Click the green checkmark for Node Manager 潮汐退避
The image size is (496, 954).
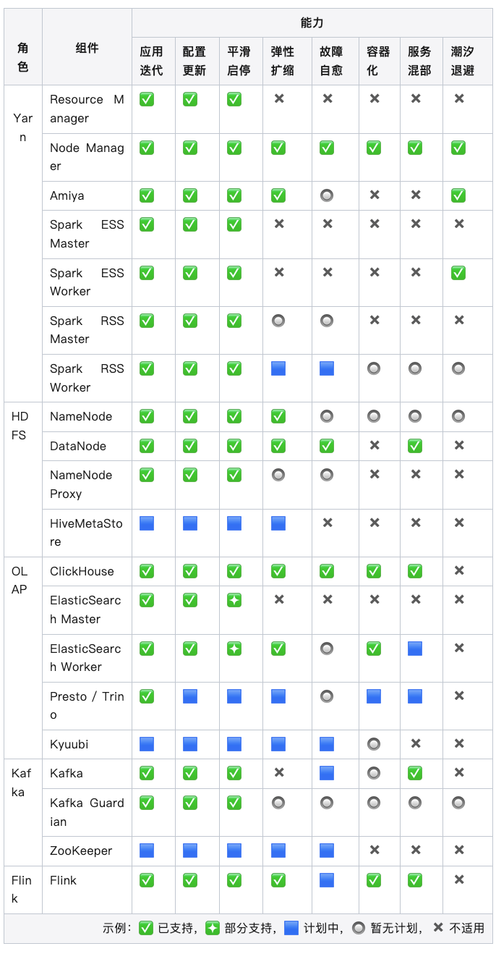point(458,148)
